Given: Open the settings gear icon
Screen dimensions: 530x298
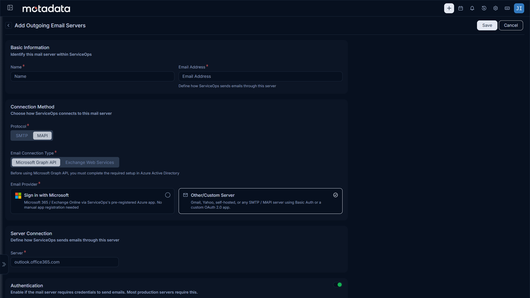Looking at the screenshot, I should pyautogui.click(x=495, y=8).
